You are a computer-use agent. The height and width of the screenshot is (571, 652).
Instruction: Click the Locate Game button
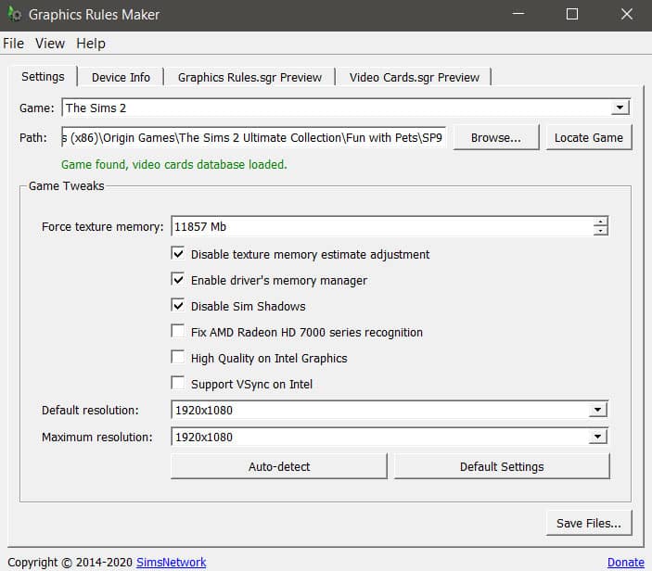click(x=589, y=137)
